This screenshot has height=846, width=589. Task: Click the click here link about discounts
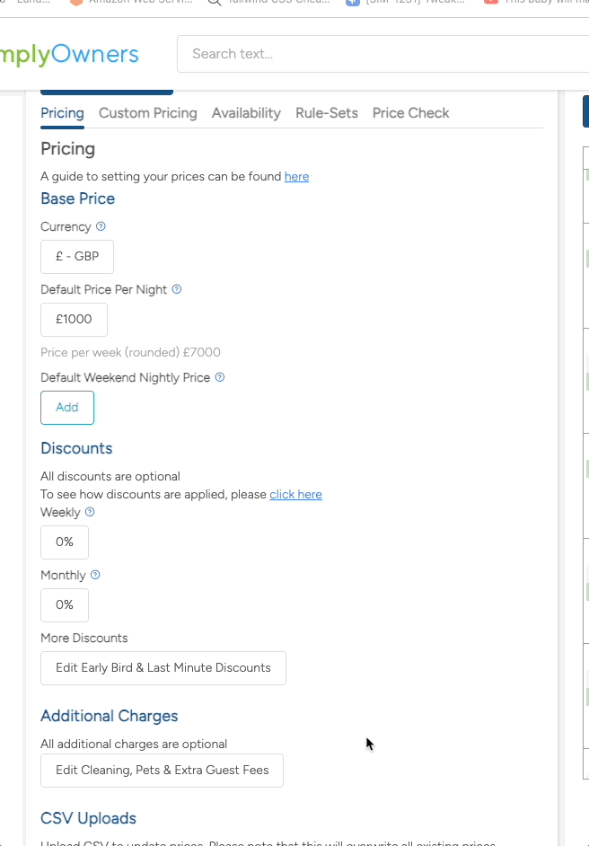295,494
